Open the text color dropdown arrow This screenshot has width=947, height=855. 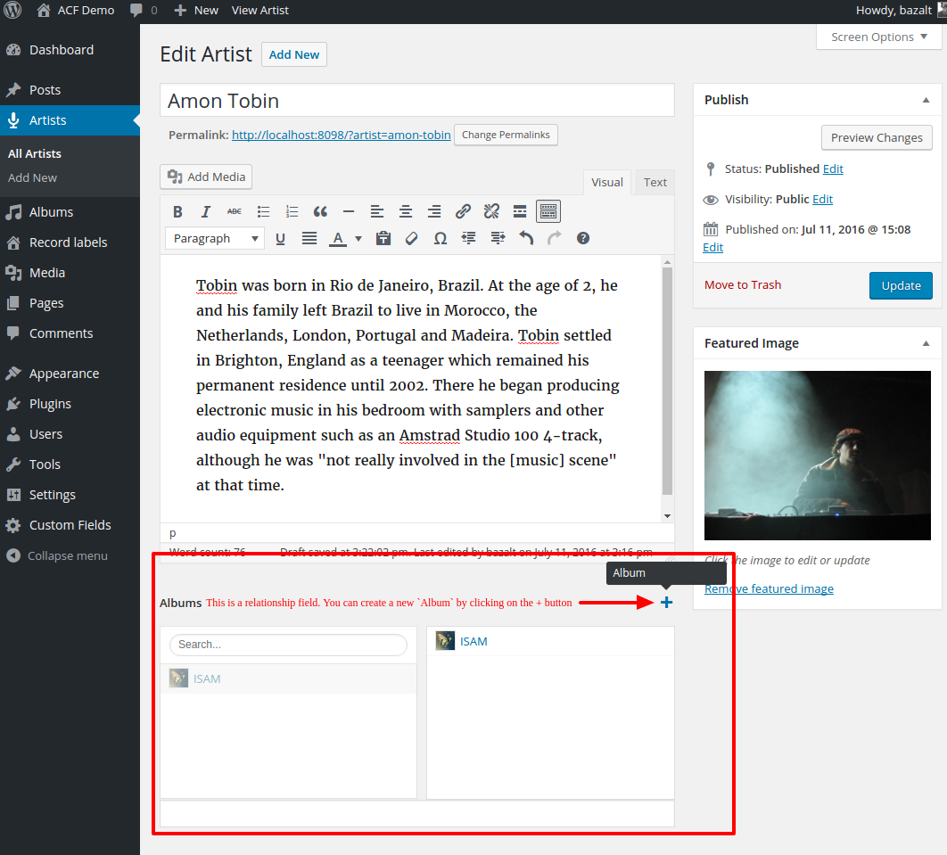(x=358, y=239)
